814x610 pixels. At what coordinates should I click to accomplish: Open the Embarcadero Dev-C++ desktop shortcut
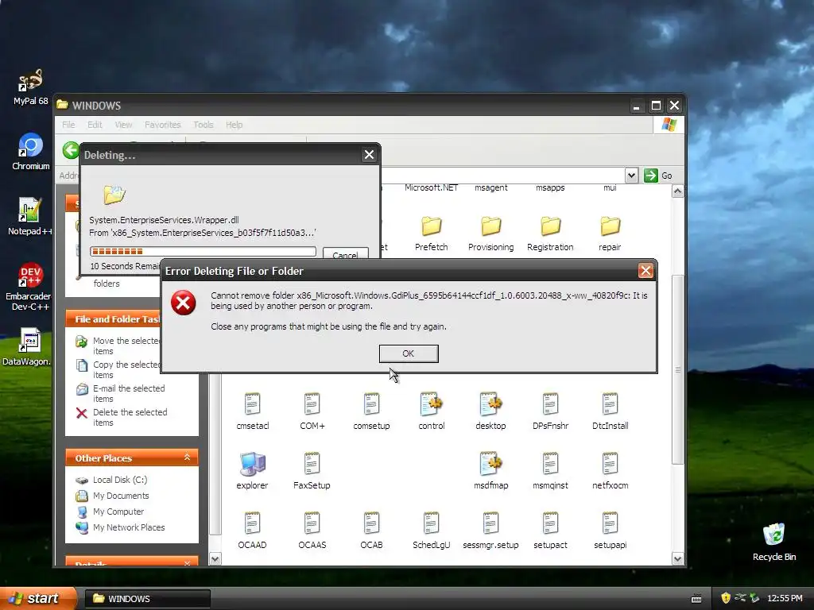(29, 287)
